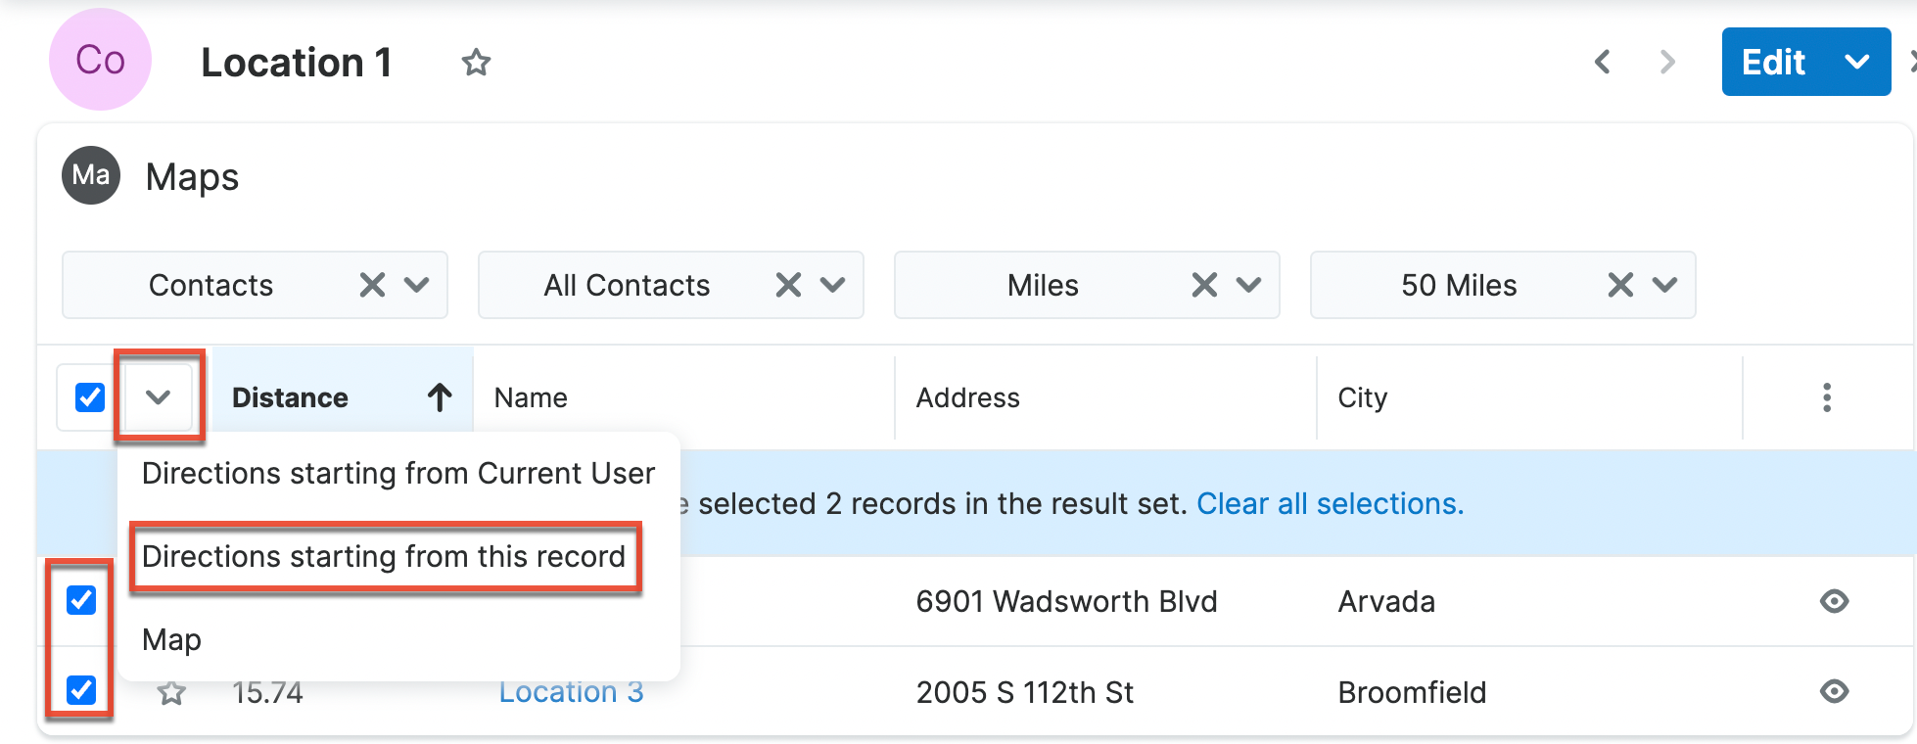Screen dimensions: 1917x744
Task: Collapse the mass actions dropdown arrow
Action: tap(159, 397)
